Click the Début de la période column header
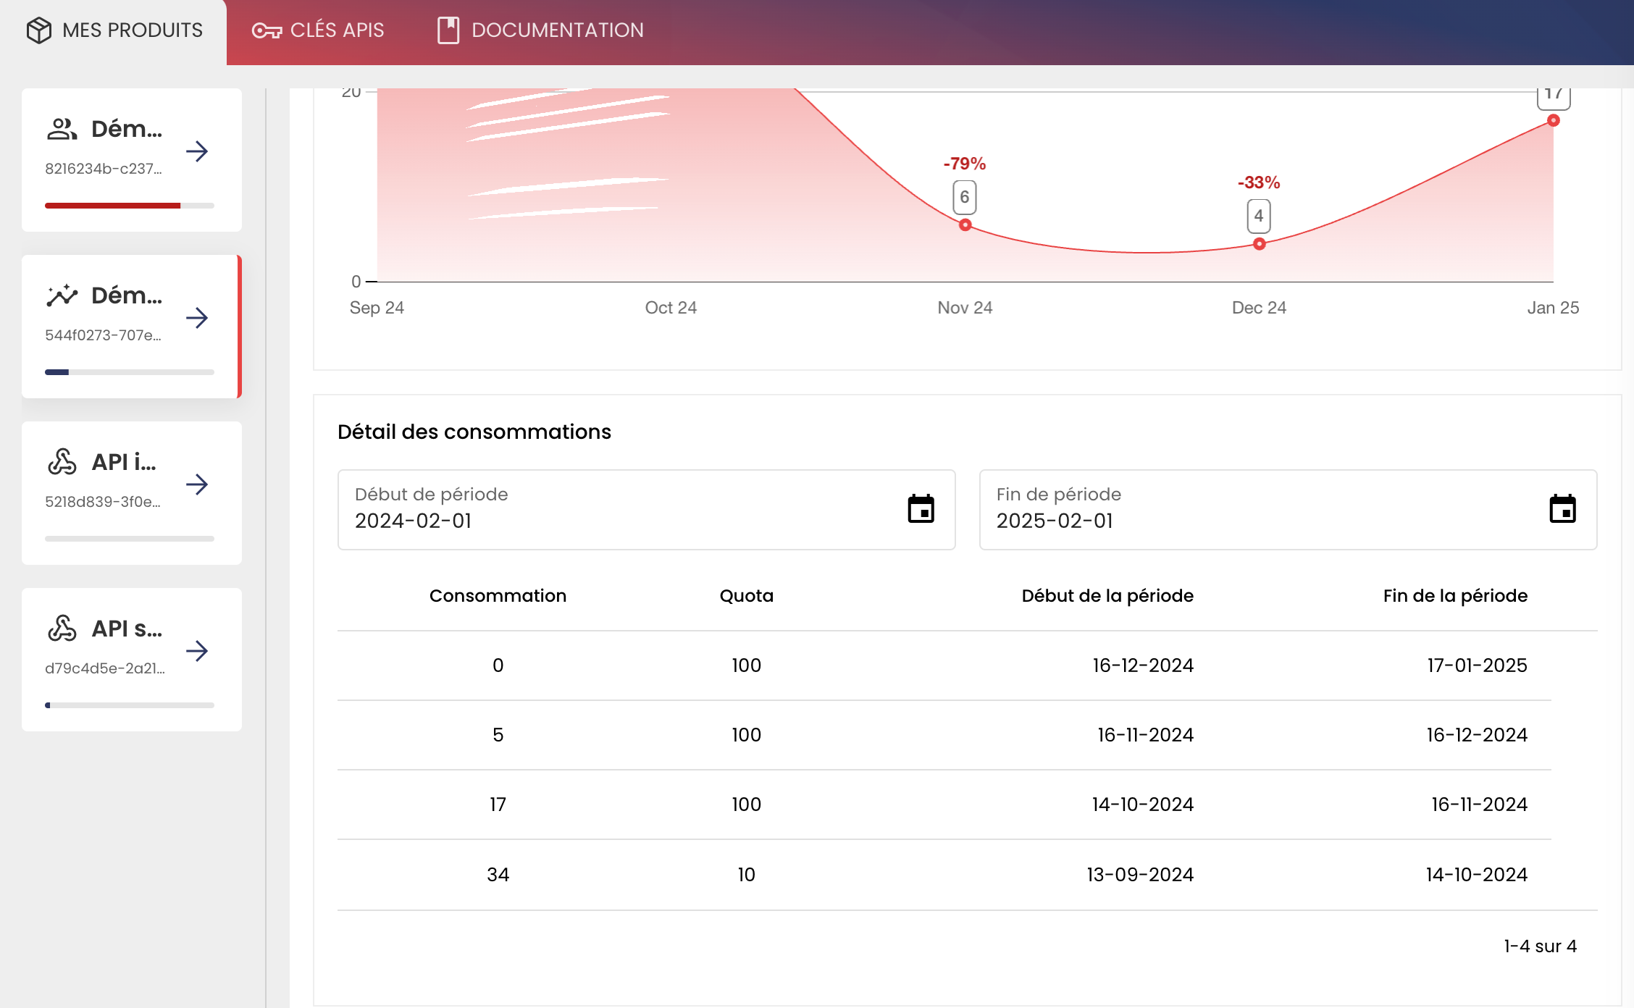Screen dimensions: 1634x1008 (1107, 596)
